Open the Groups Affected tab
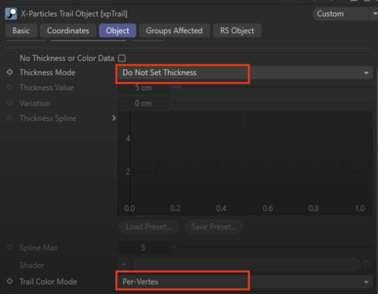The width and height of the screenshot is (378, 294). click(x=174, y=31)
